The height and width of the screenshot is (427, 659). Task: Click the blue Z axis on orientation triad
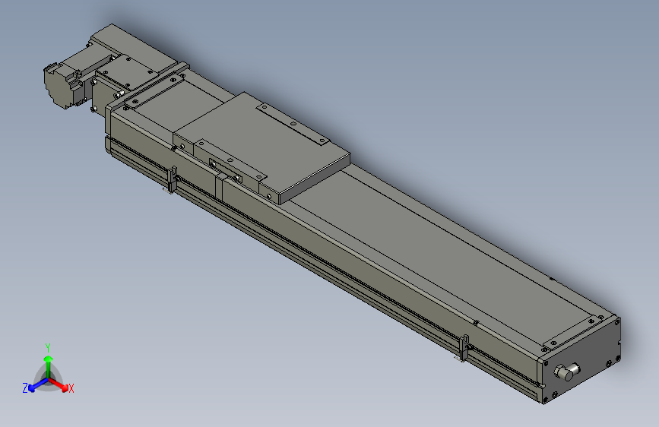click(x=34, y=386)
